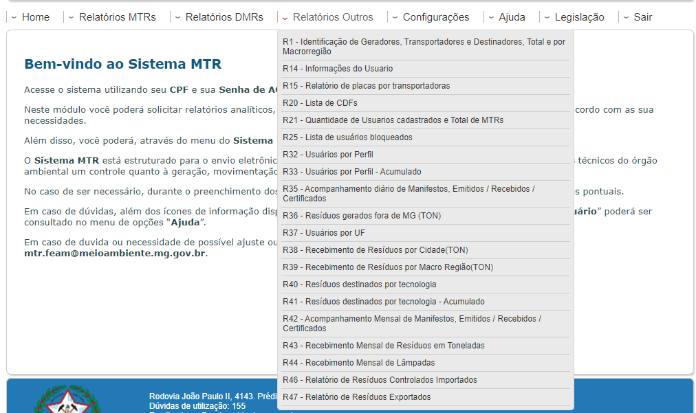Select R25 - Lista de usuários bloqueados
The height and width of the screenshot is (413, 696).
click(x=347, y=137)
